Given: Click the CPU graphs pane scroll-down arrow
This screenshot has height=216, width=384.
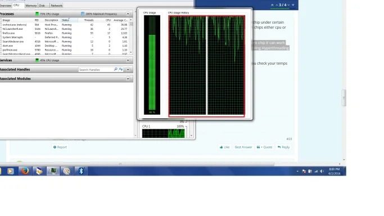Looking at the screenshot, I should (192, 136).
